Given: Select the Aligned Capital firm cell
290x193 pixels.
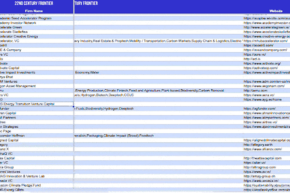Looking at the screenshot, I should [37, 140].
